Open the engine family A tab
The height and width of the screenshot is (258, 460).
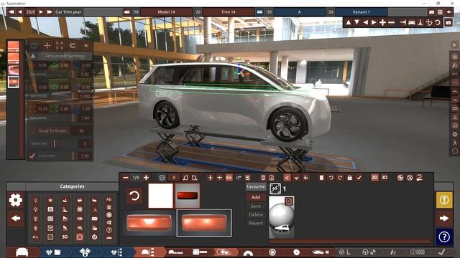pos(299,12)
